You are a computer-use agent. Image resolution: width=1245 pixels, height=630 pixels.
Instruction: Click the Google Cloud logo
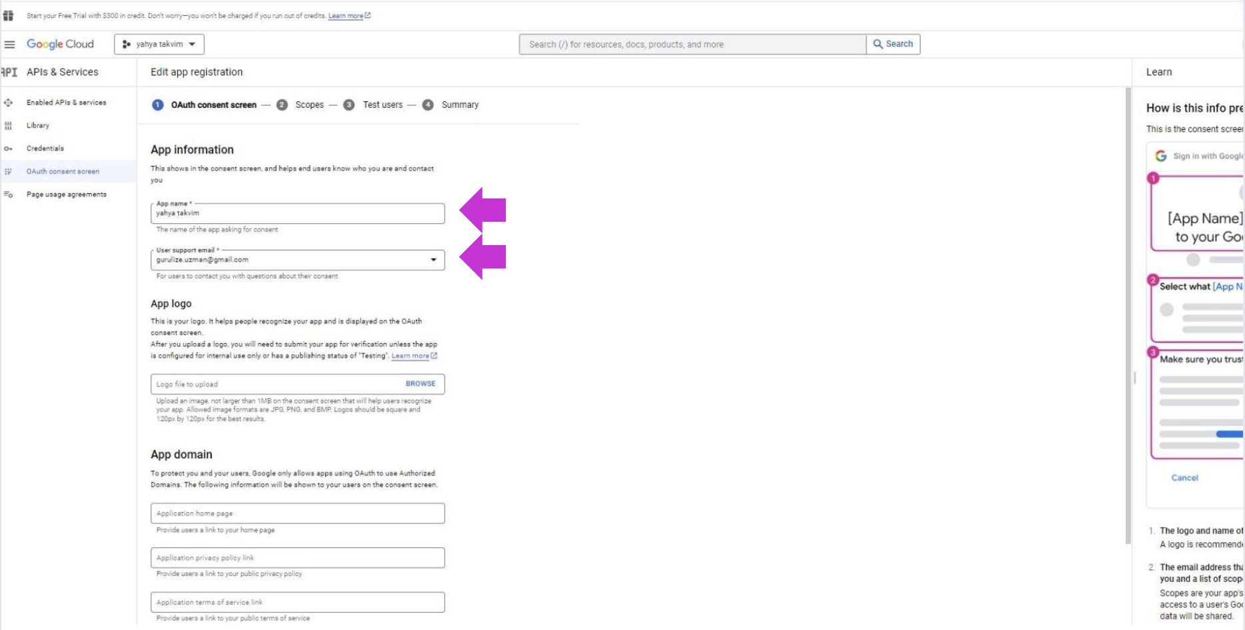(60, 44)
